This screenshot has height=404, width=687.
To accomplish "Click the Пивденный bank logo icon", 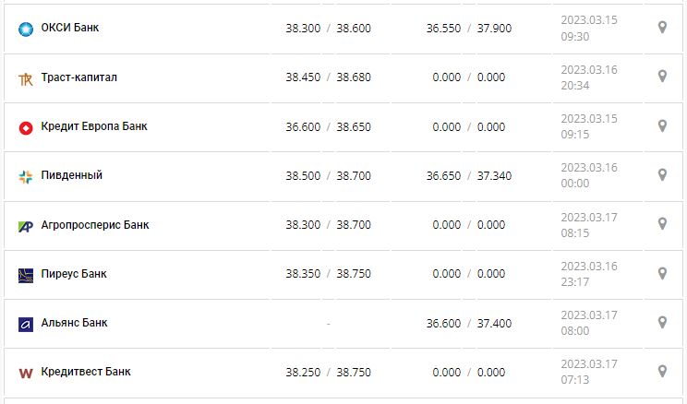I will tap(26, 176).
